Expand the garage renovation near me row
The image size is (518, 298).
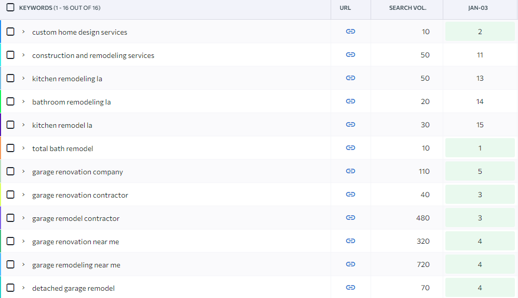tap(23, 241)
